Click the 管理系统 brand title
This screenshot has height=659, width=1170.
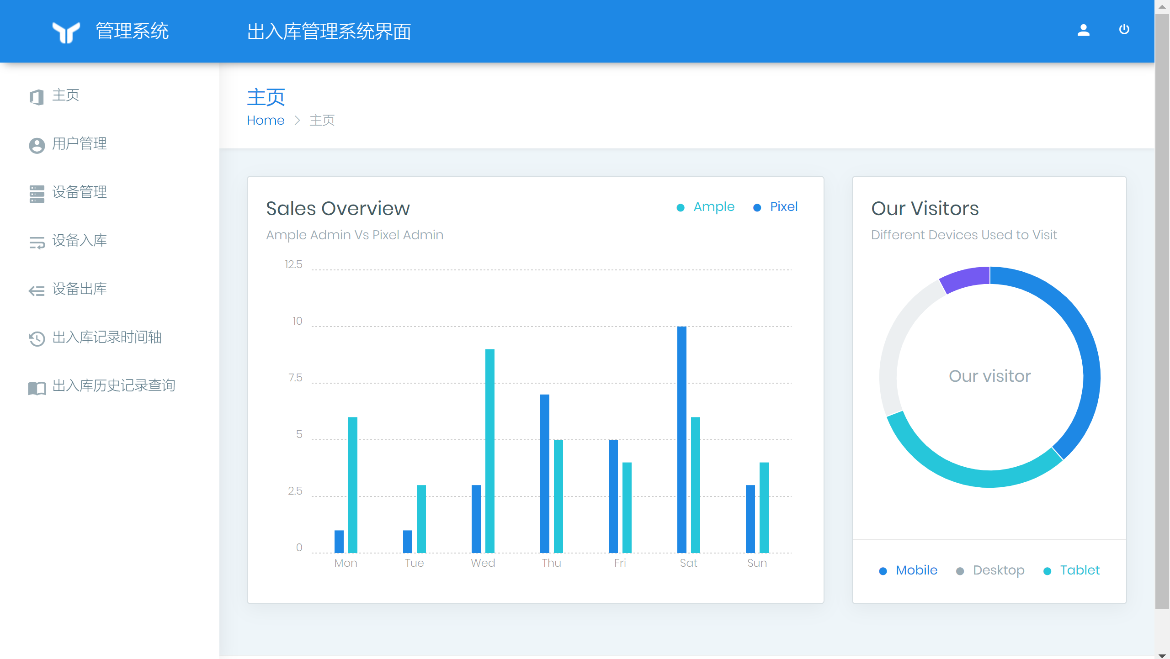click(132, 31)
